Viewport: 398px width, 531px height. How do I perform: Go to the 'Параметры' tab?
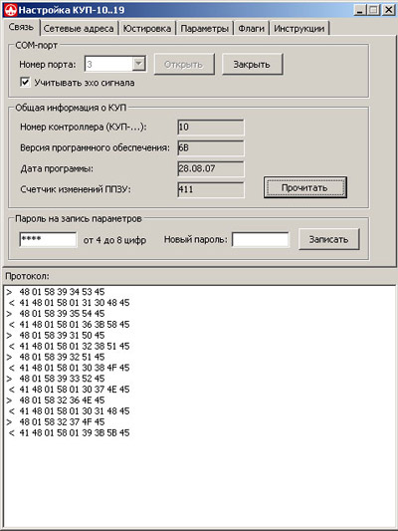(204, 29)
